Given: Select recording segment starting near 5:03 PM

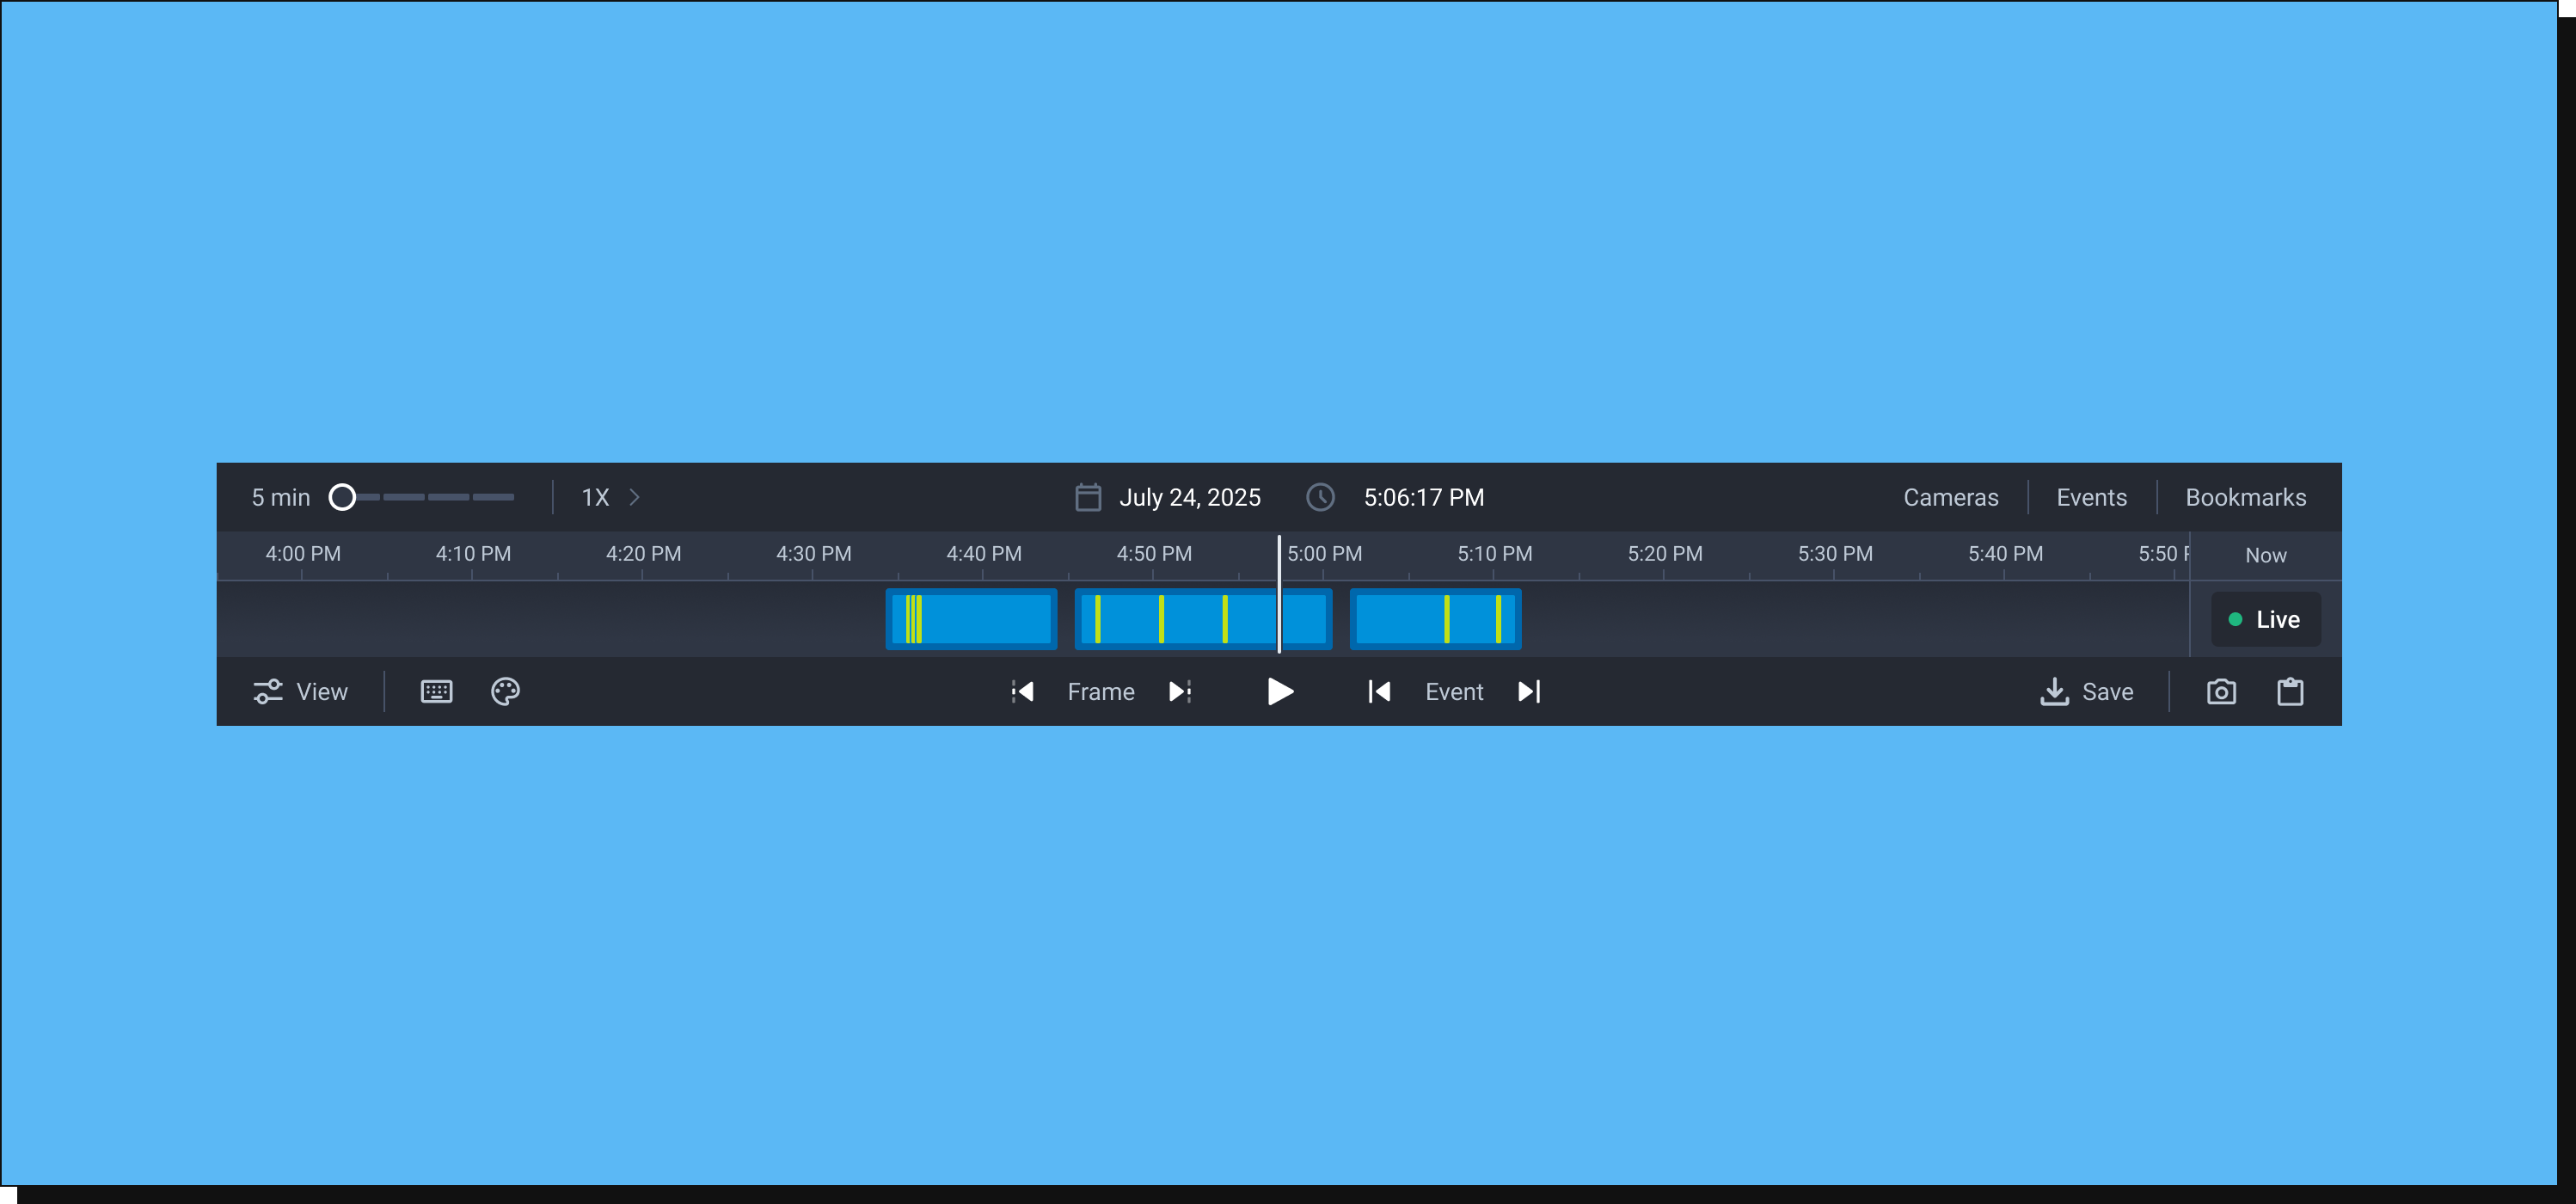Looking at the screenshot, I should click(1435, 619).
